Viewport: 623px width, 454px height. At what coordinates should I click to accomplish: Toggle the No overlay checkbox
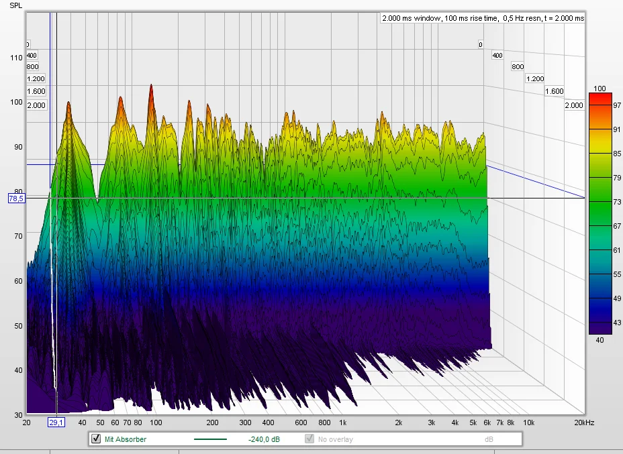(x=309, y=439)
